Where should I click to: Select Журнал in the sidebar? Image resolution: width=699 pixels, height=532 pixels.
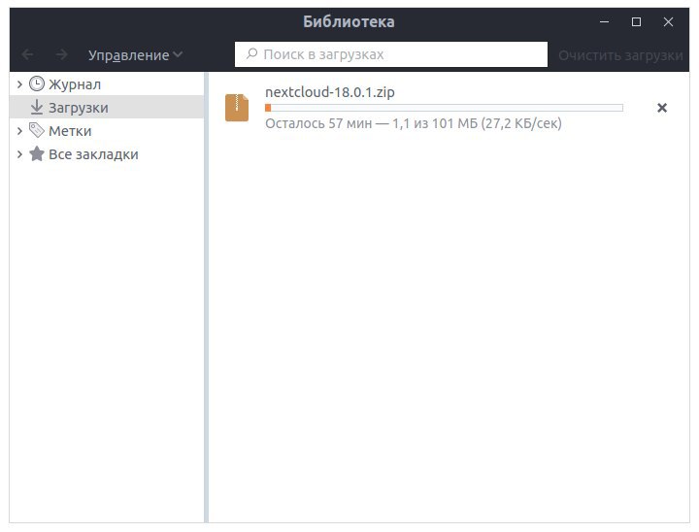[x=75, y=84]
